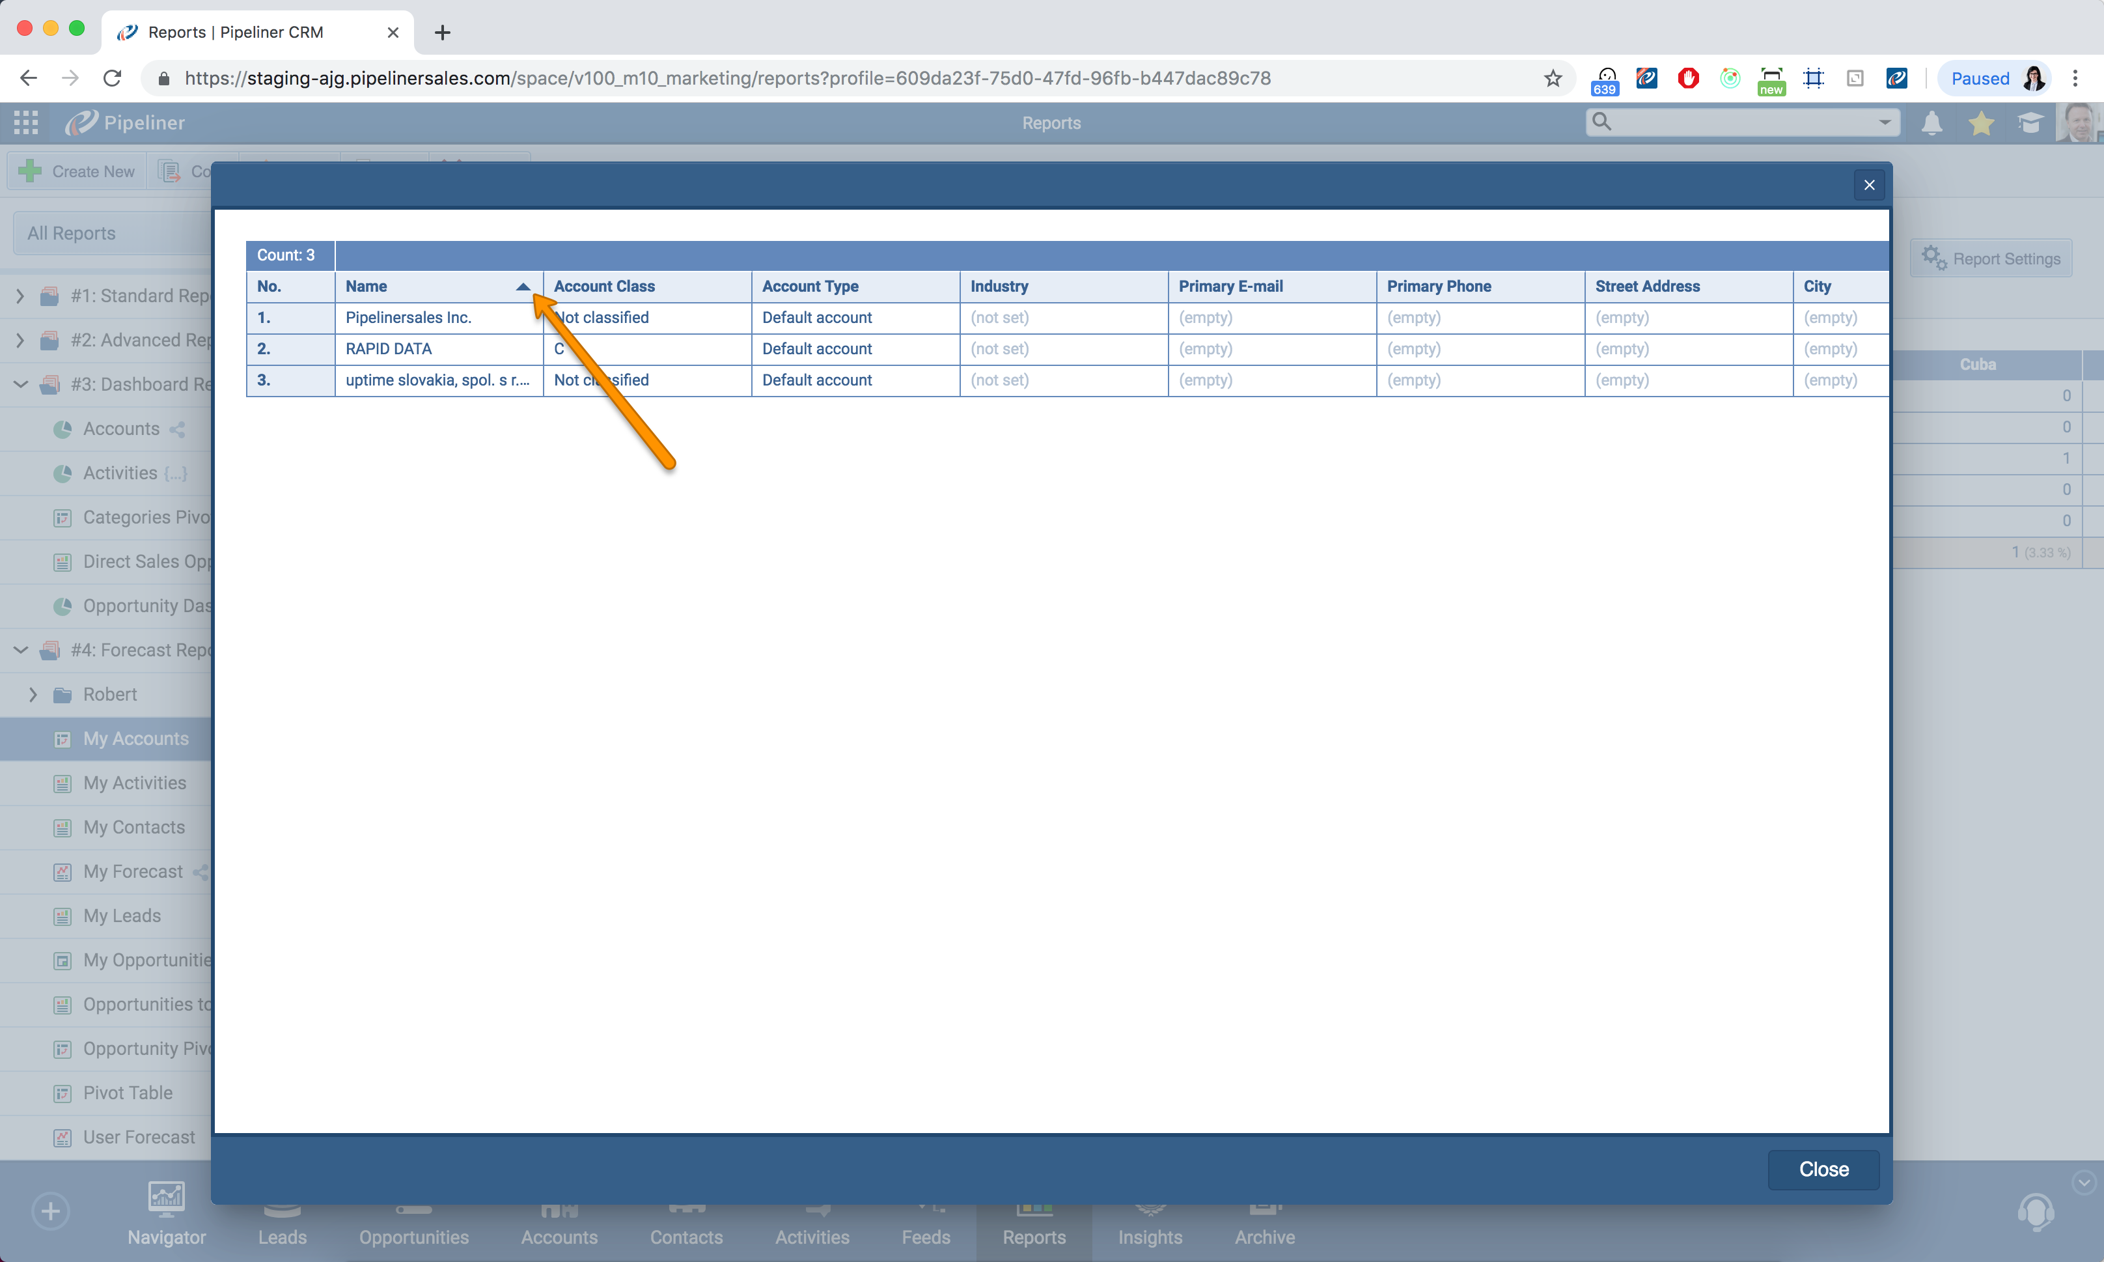Viewport: 2104px width, 1262px height.
Task: Open Report Settings
Action: tap(1990, 258)
